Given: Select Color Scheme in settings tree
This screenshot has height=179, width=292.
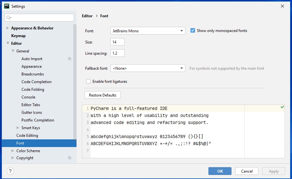Looking at the screenshot, I should click(28, 151).
